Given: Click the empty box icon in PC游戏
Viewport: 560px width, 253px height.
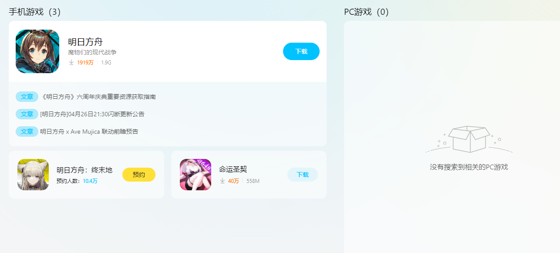Looking at the screenshot, I should point(469,139).
